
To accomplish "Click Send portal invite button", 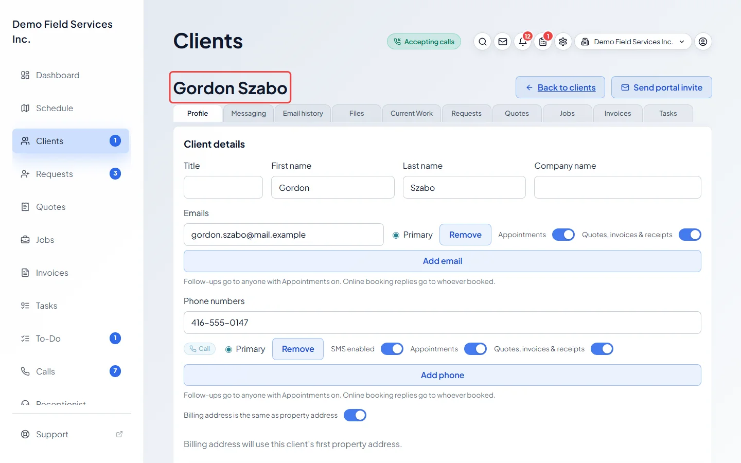I will [x=662, y=87].
